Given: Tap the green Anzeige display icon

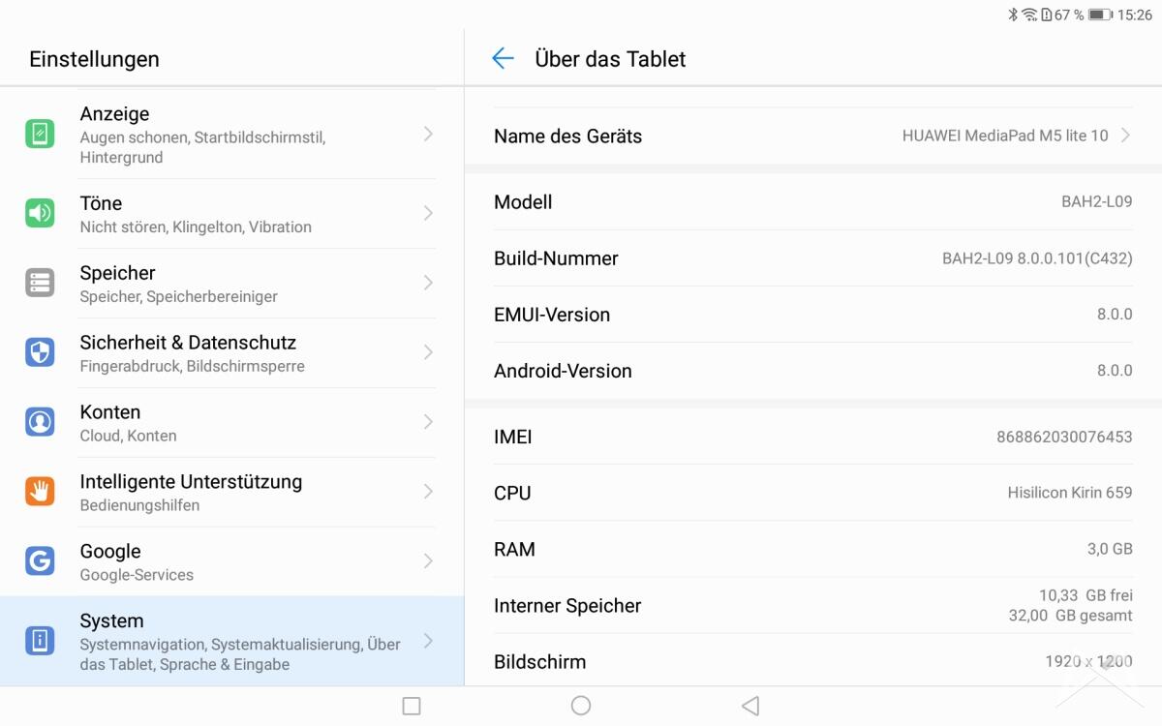Looking at the screenshot, I should click(40, 134).
